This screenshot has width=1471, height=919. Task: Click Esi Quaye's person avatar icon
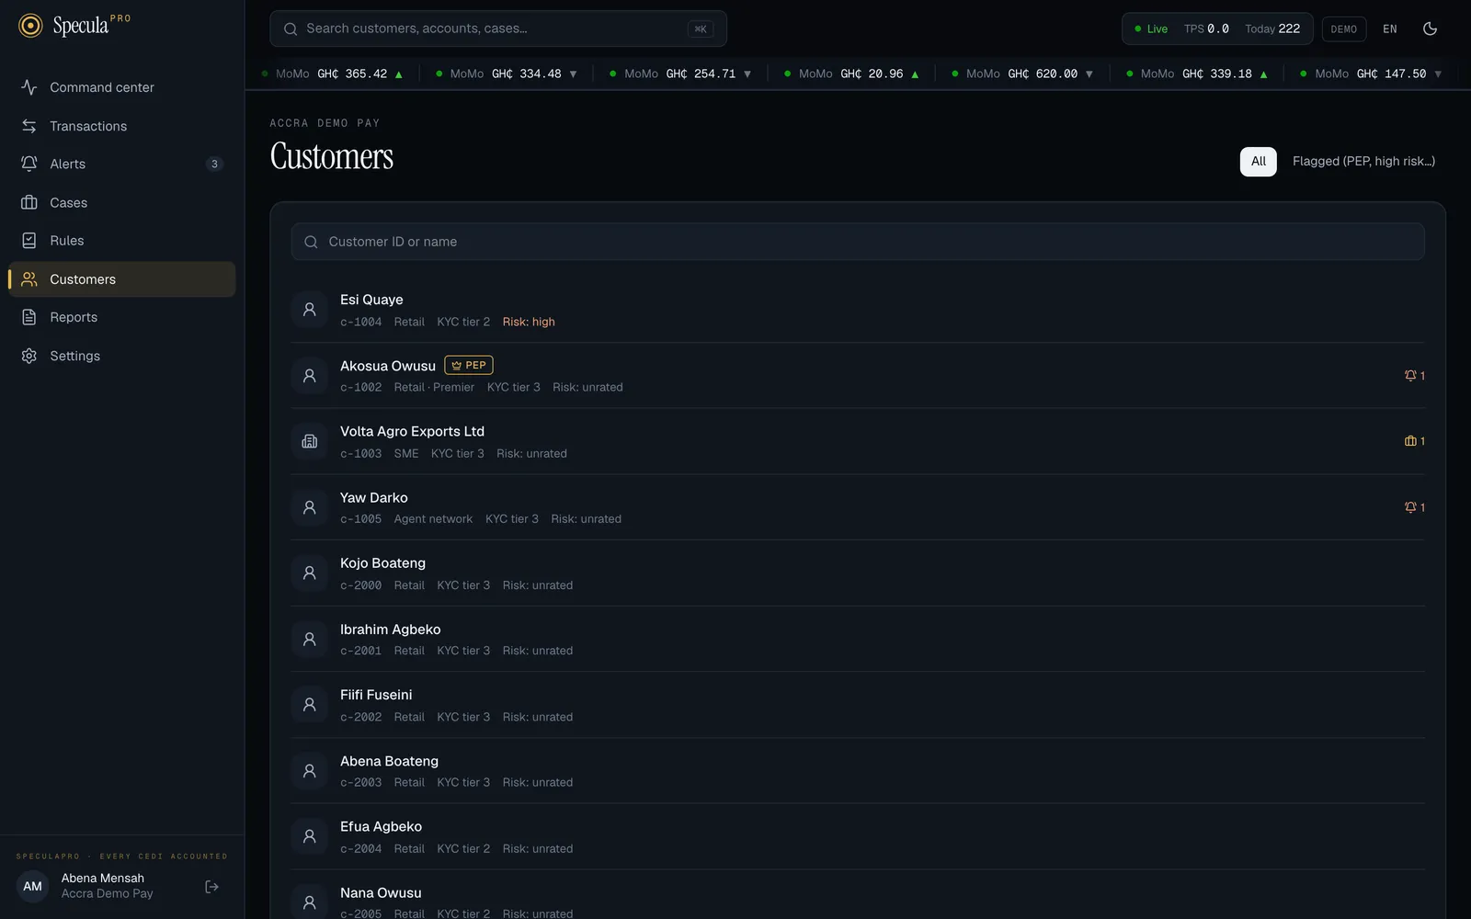coord(310,310)
